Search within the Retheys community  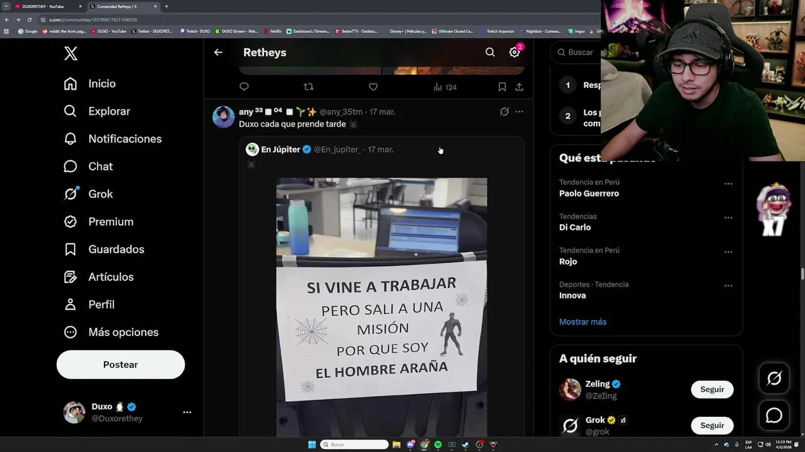pyautogui.click(x=490, y=53)
